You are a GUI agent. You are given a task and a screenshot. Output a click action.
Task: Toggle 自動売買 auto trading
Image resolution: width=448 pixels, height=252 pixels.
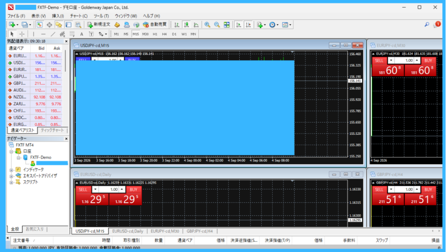point(154,25)
